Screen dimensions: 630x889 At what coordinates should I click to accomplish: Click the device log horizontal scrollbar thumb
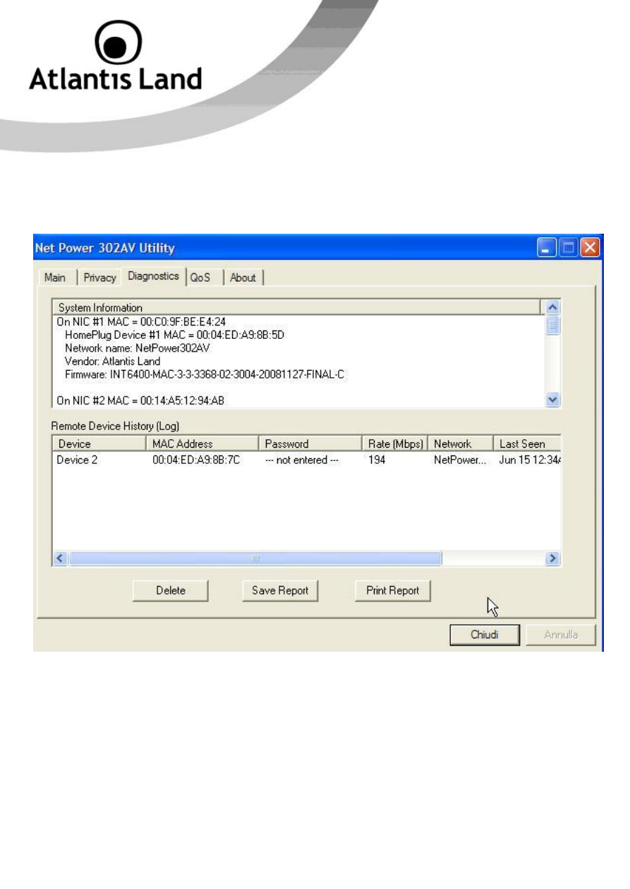pos(255,558)
